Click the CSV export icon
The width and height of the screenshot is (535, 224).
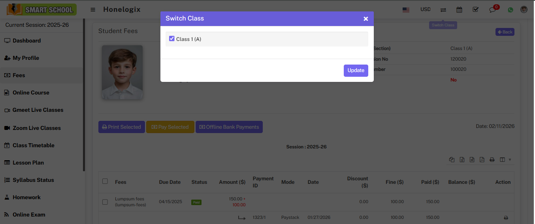pyautogui.click(x=472, y=159)
